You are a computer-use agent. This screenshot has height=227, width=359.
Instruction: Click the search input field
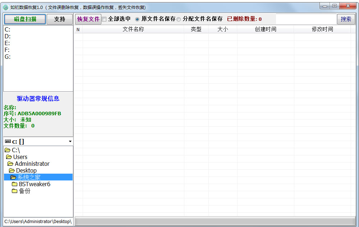[305, 19]
